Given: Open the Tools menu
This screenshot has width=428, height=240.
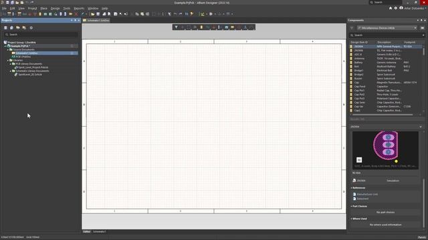Looking at the screenshot, I should tap(67, 9).
